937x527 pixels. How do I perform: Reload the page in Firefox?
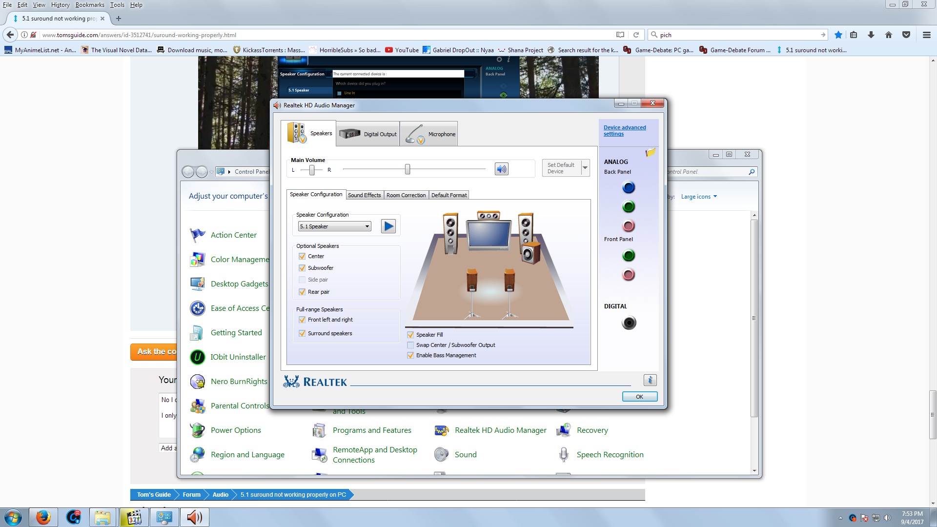click(636, 35)
